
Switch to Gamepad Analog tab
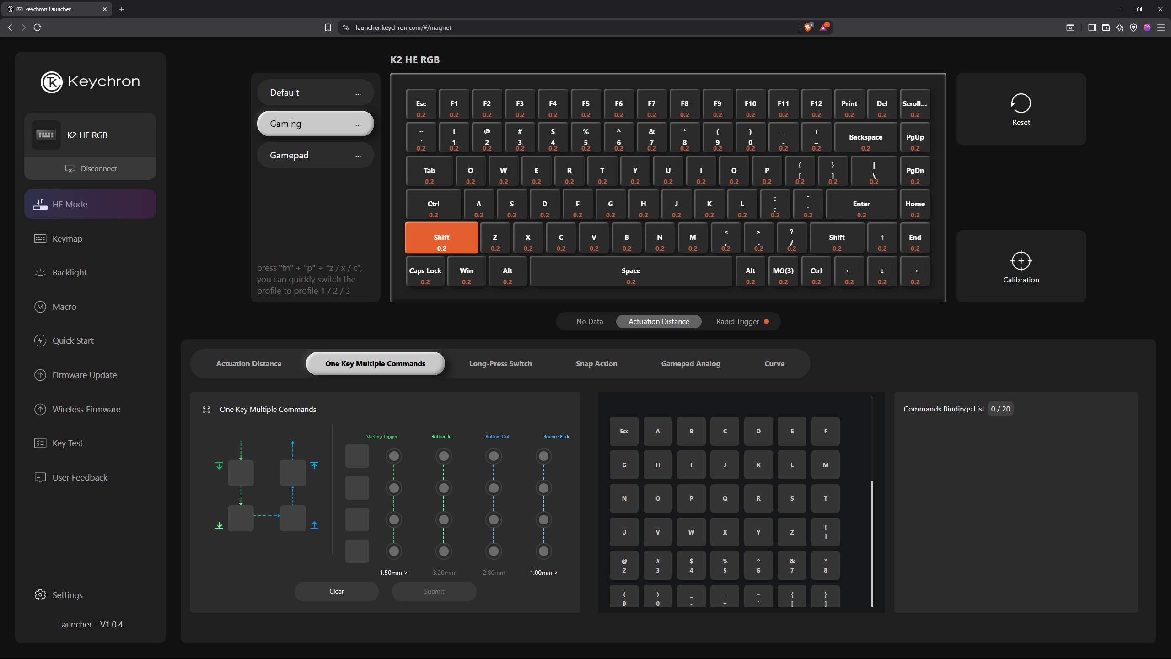point(690,363)
